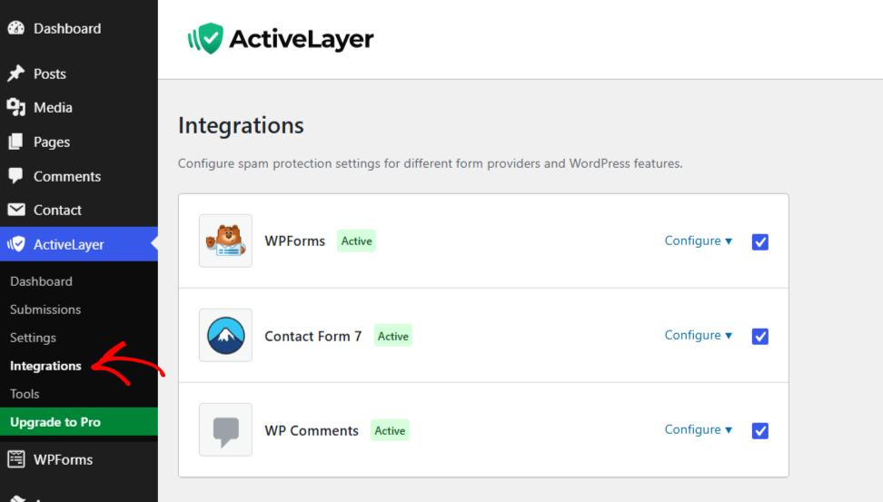Click the Contact Form 7 mountain icon
Image resolution: width=883 pixels, height=502 pixels.
[x=226, y=335]
